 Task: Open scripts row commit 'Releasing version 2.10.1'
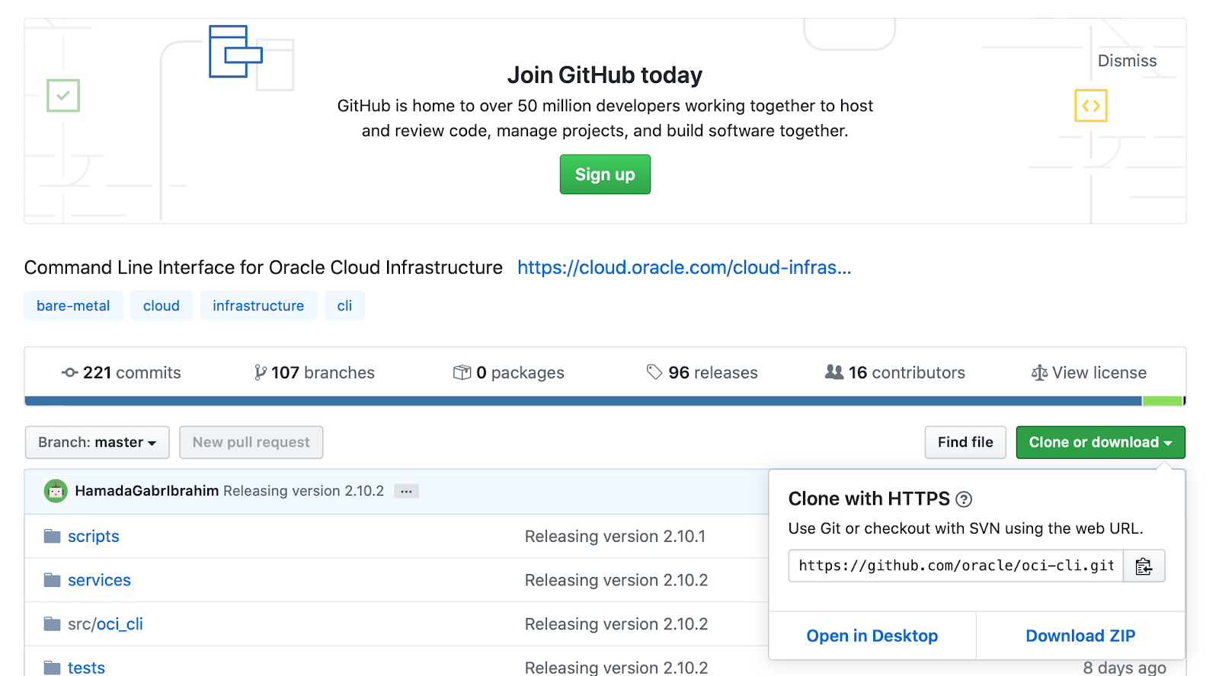coord(615,536)
